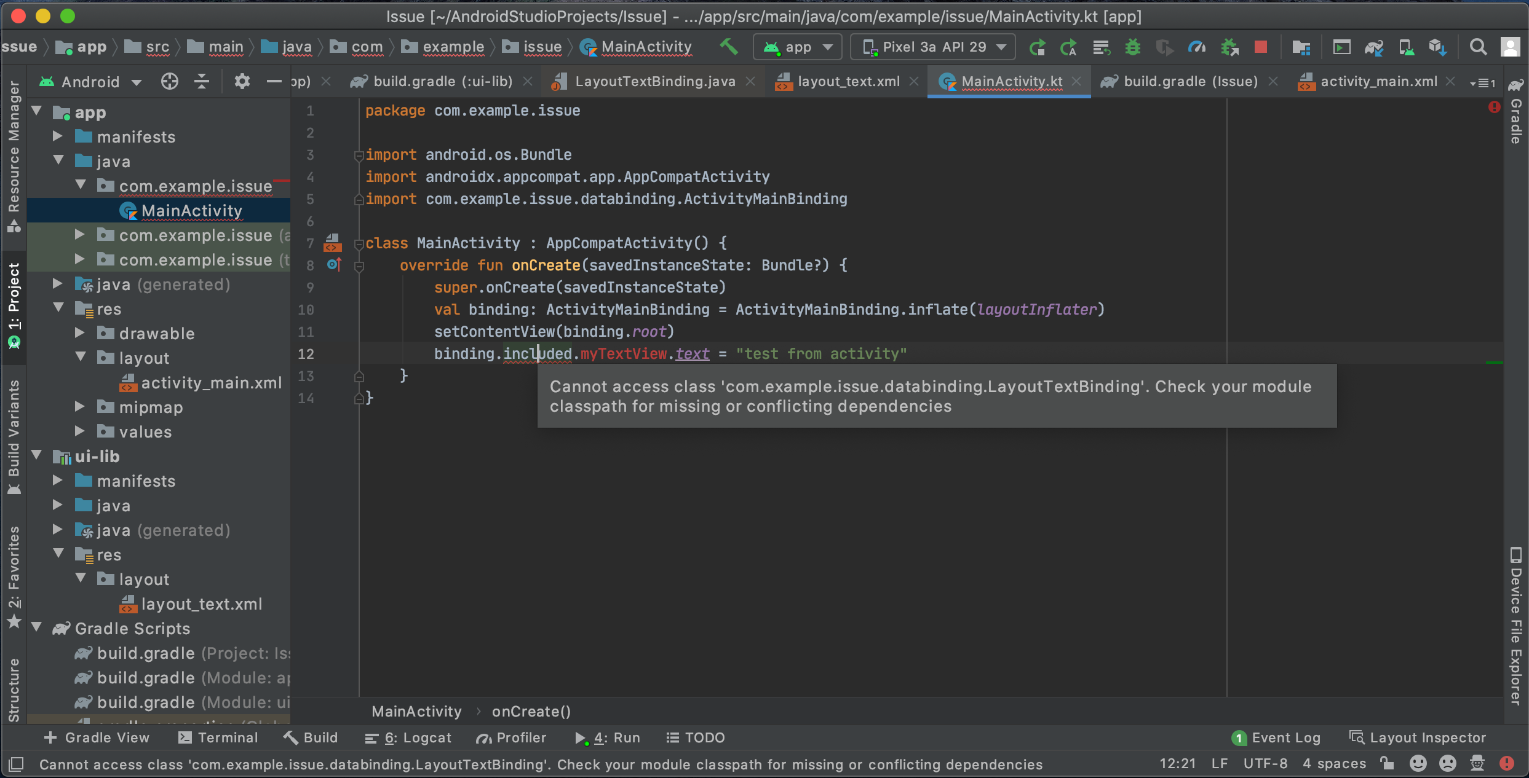
Task: Toggle the Device File Explorer panel
Action: point(1515,627)
